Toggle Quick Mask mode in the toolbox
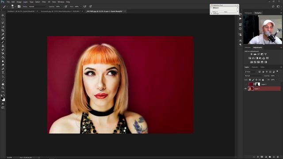This screenshot has width=283, height=159. click(x=3, y=104)
